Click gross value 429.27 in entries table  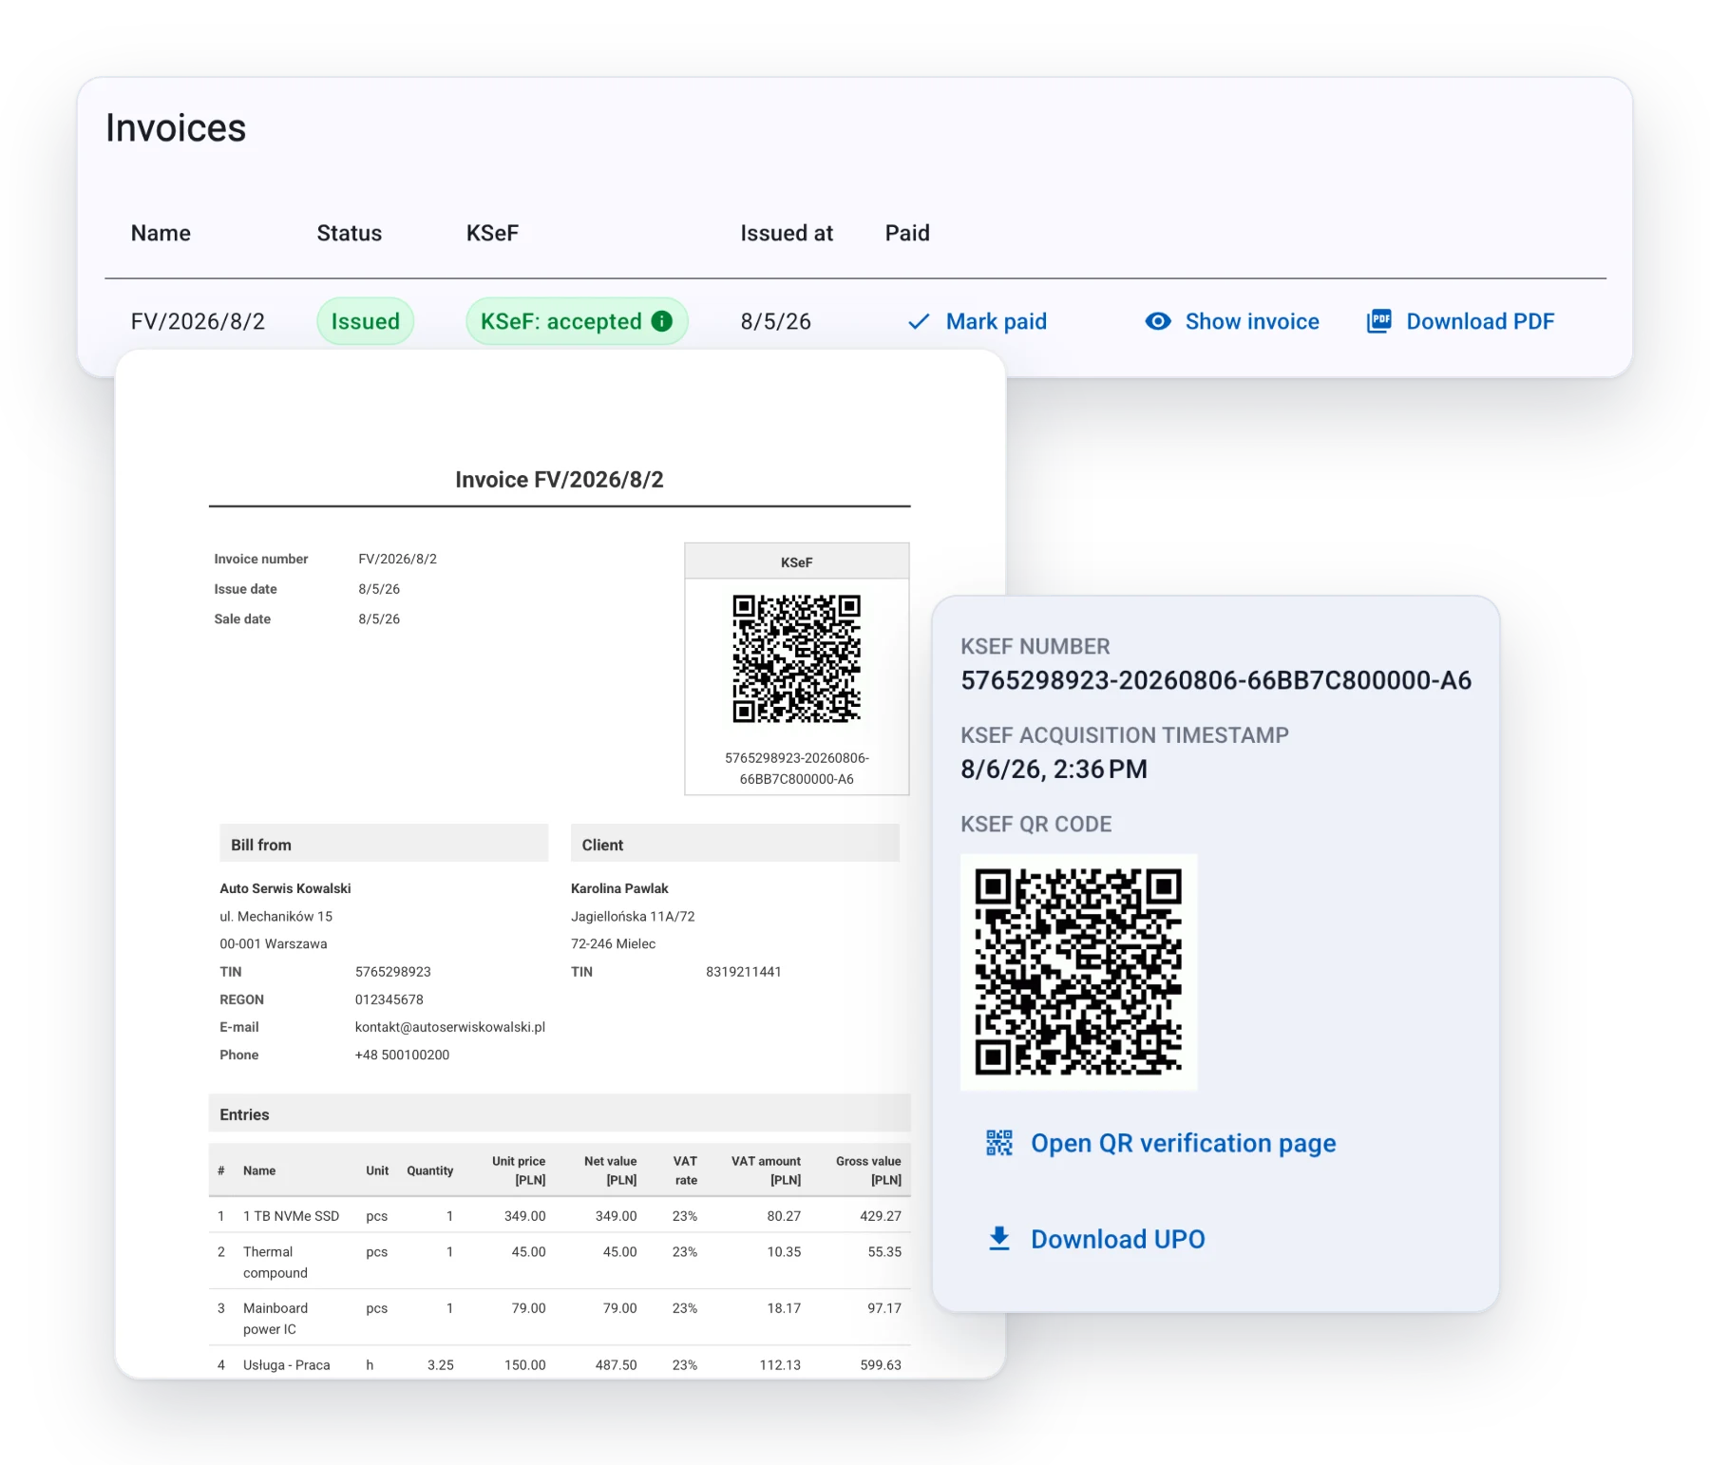tap(881, 1216)
